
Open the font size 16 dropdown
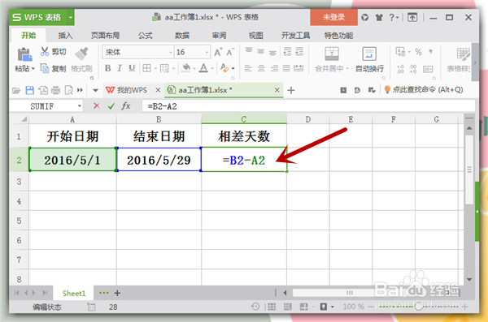(207, 52)
